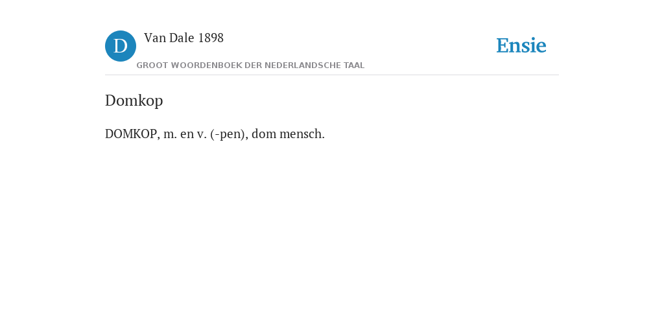The width and height of the screenshot is (664, 332).
Task: Click the GROOT WOORDENBOEK DER NEDERLANDSCHE TAAL subtitle
Action: (250, 65)
